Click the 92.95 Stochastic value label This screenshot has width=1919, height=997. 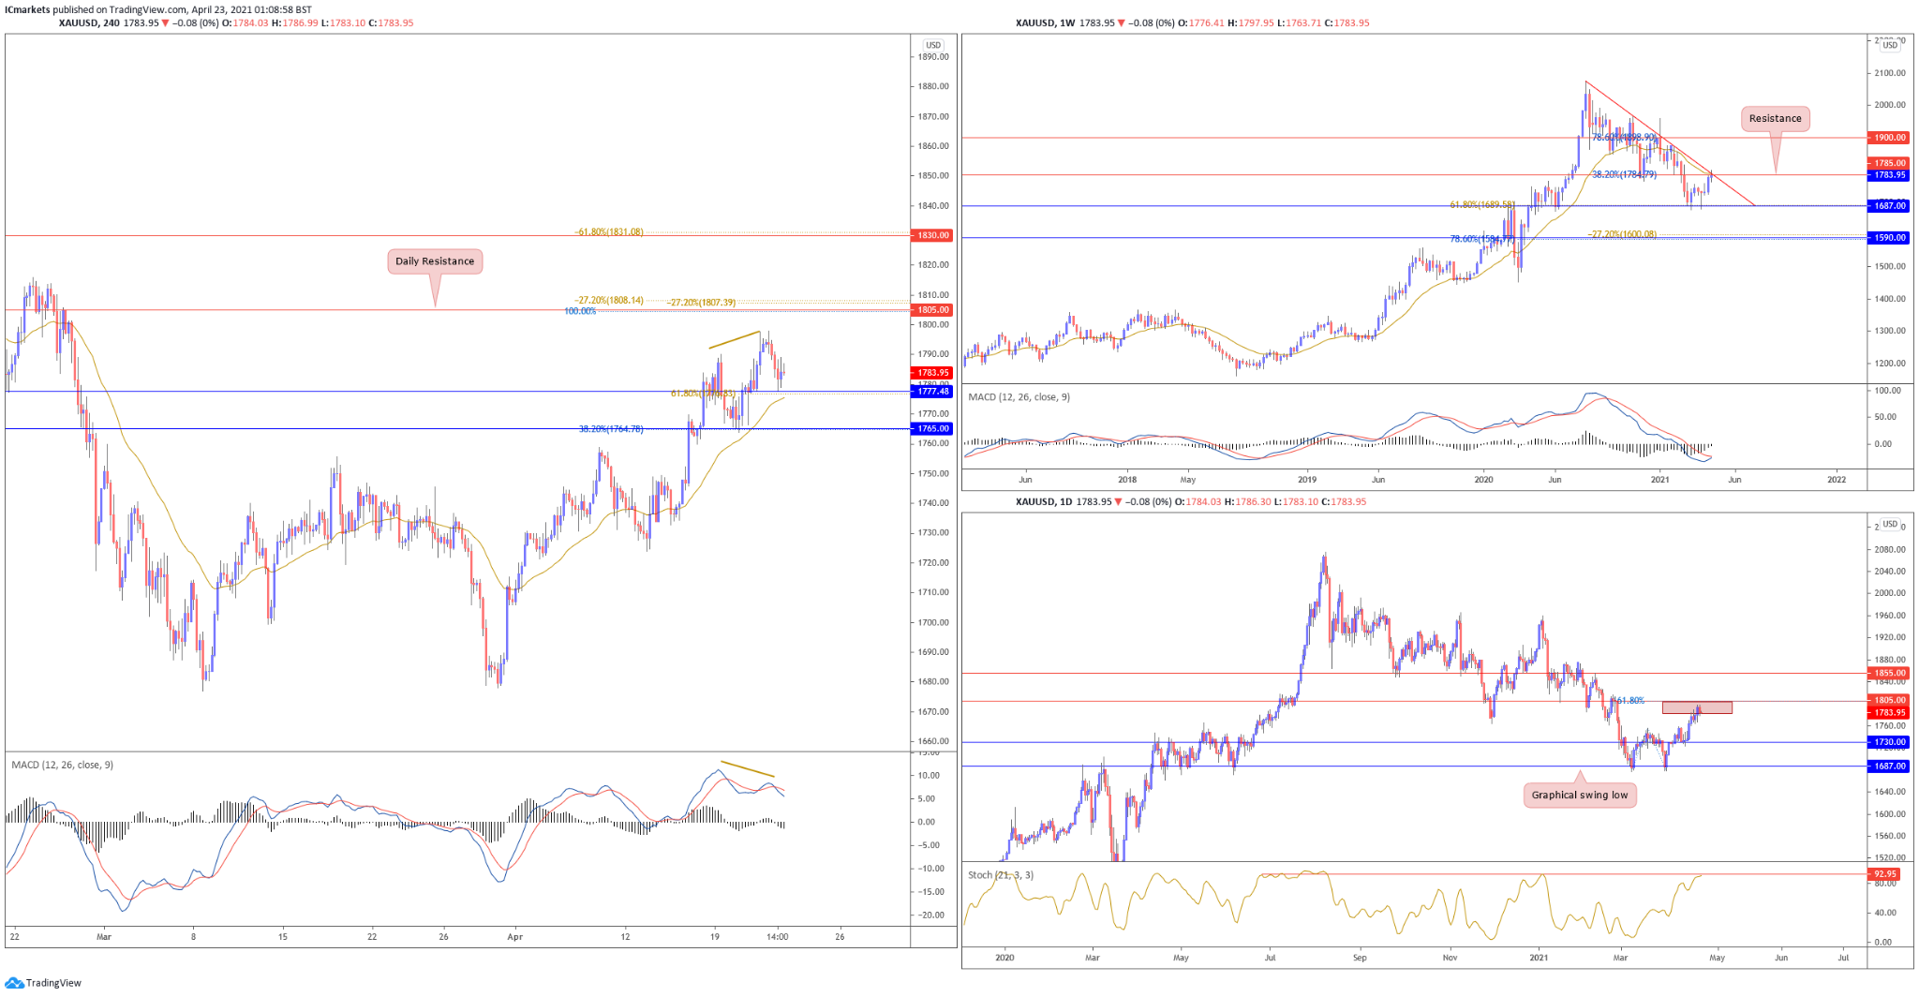click(x=1884, y=874)
